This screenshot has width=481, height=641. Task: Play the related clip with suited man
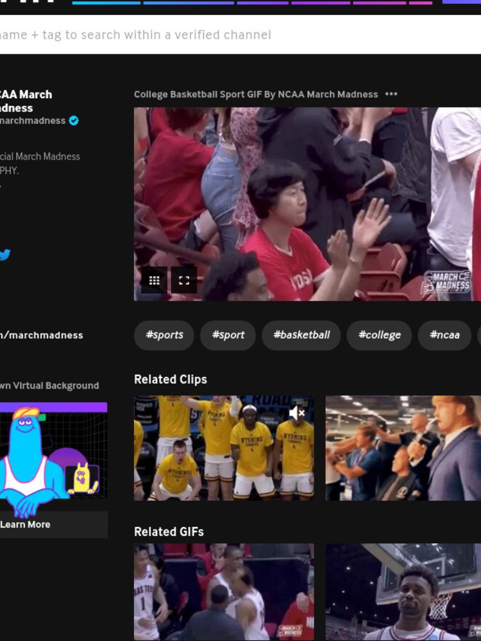click(403, 448)
